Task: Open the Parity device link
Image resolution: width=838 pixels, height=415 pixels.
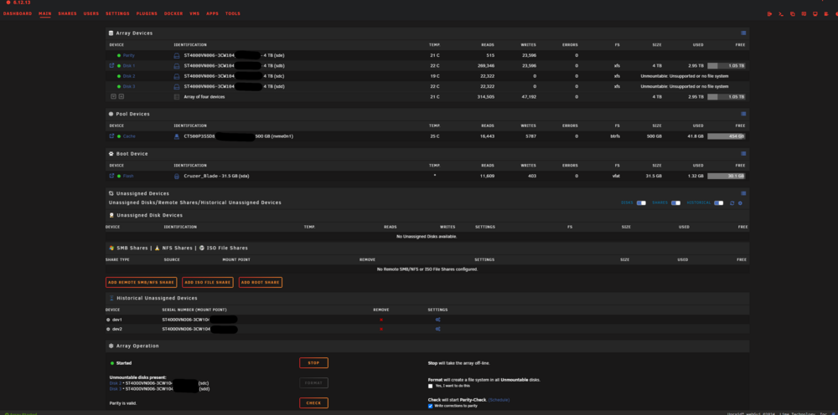Action: point(129,55)
